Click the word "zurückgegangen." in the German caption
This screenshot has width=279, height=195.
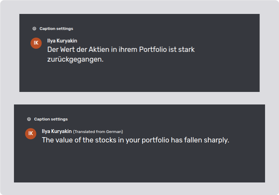75,60
